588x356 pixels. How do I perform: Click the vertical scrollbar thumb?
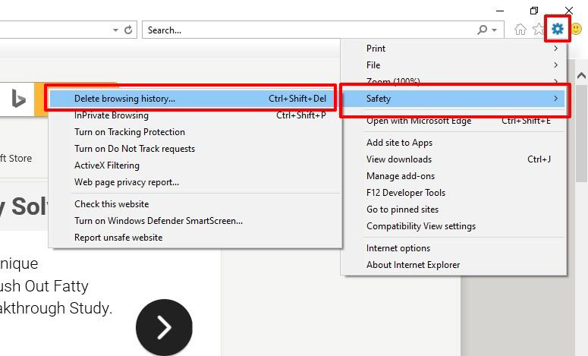coord(581,133)
